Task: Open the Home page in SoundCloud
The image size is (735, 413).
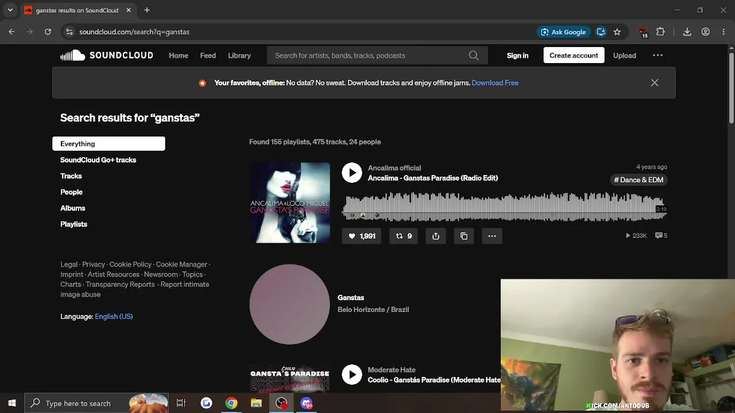Action: coord(179,56)
